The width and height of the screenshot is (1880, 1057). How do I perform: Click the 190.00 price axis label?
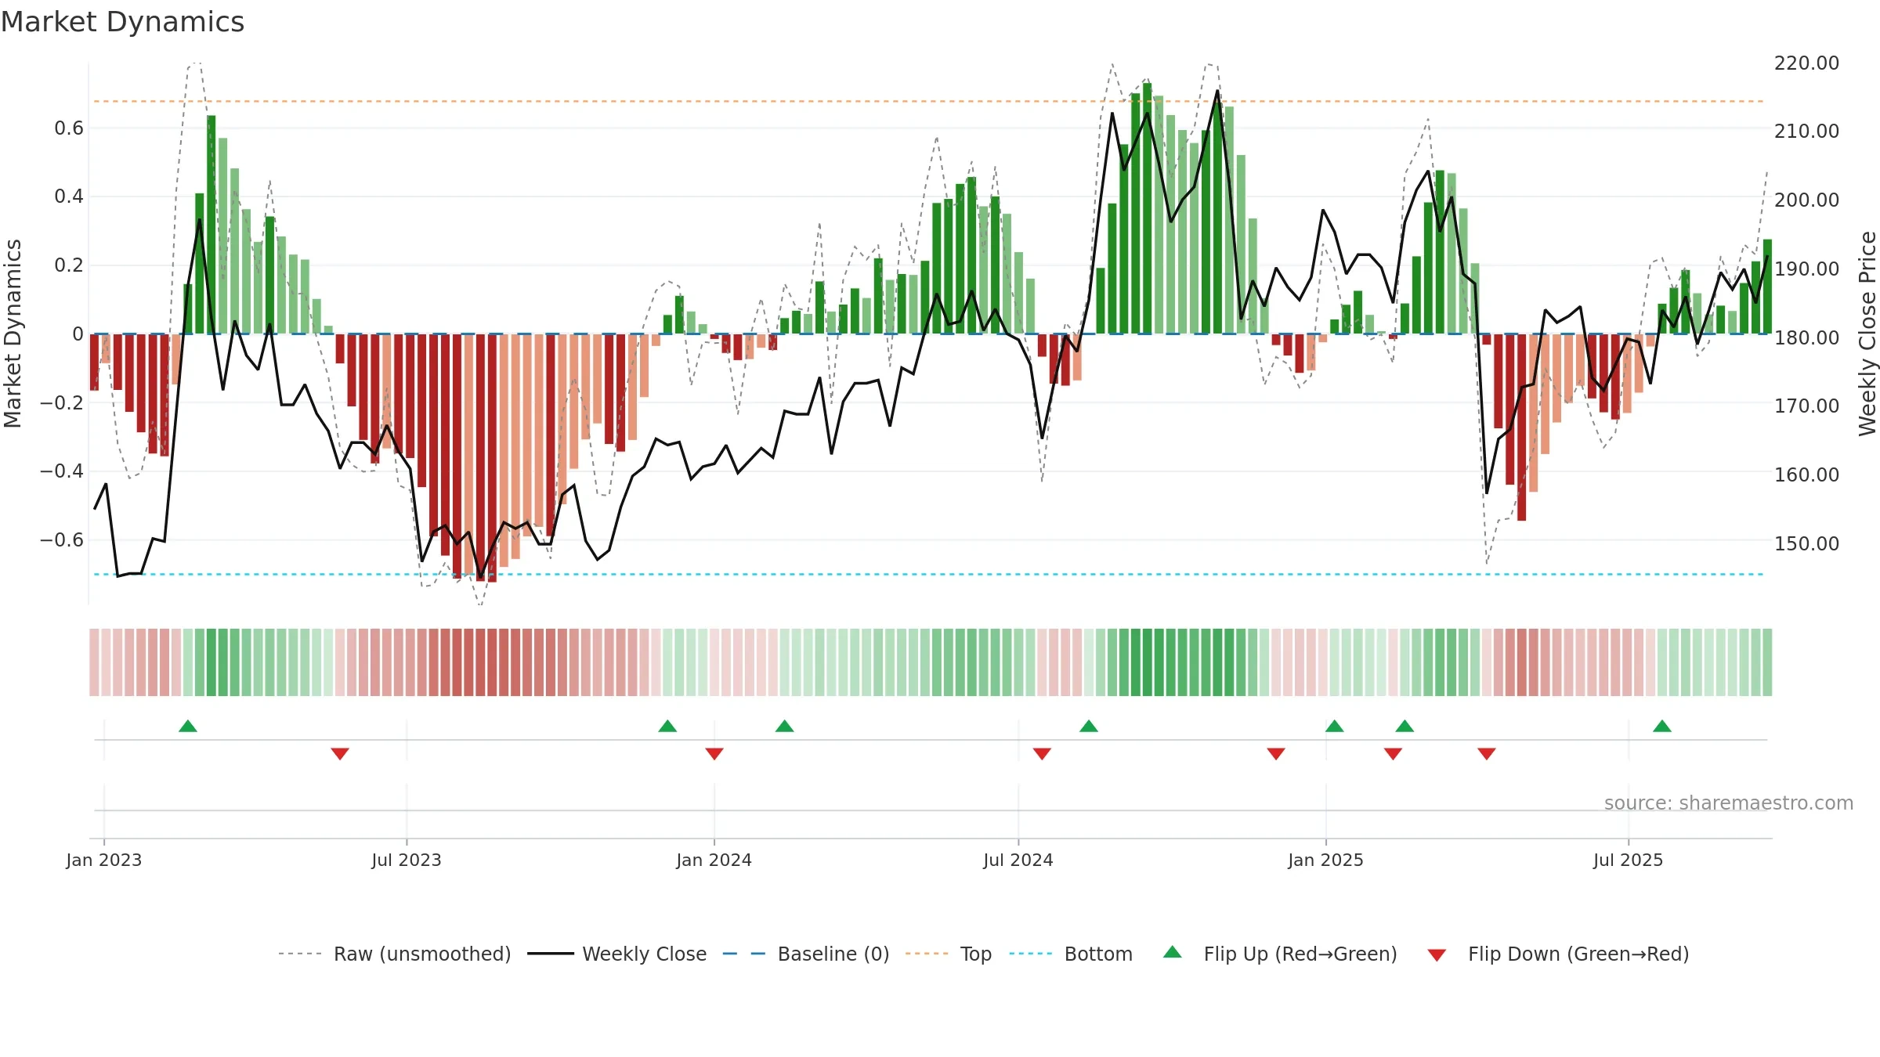click(x=1807, y=269)
